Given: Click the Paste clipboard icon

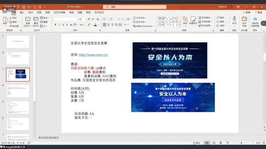Looking at the screenshot, I should pyautogui.click(x=5, y=21).
